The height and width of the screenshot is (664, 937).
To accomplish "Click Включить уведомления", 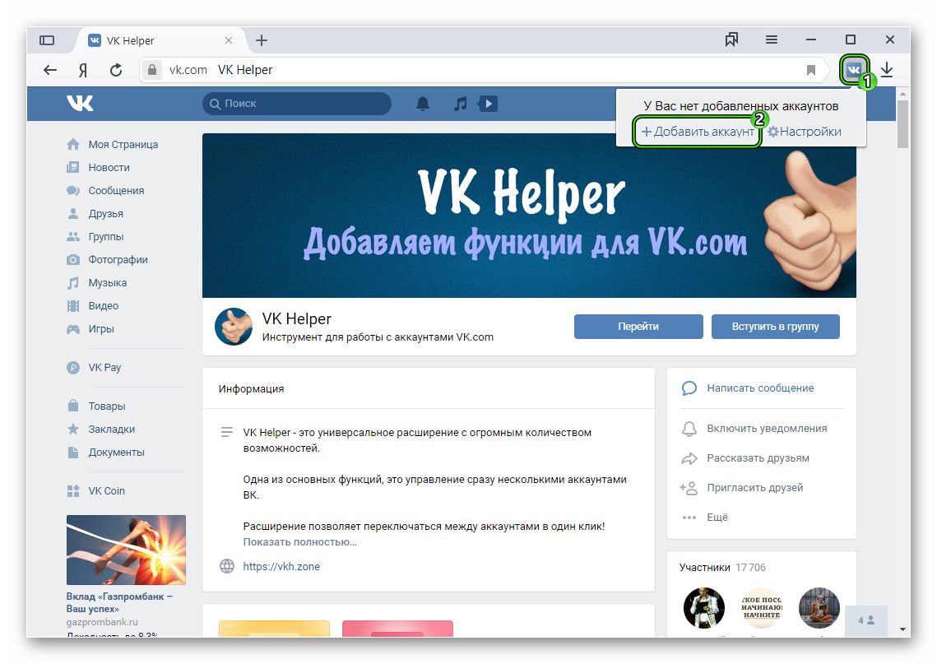I will click(767, 429).
